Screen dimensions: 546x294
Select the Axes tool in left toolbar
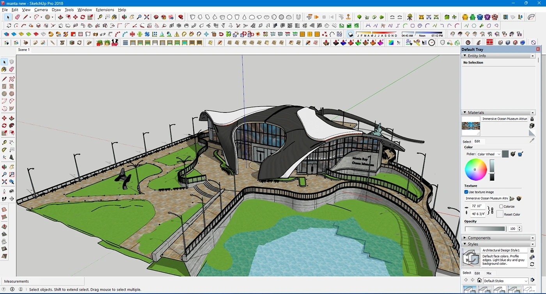click(x=4, y=157)
